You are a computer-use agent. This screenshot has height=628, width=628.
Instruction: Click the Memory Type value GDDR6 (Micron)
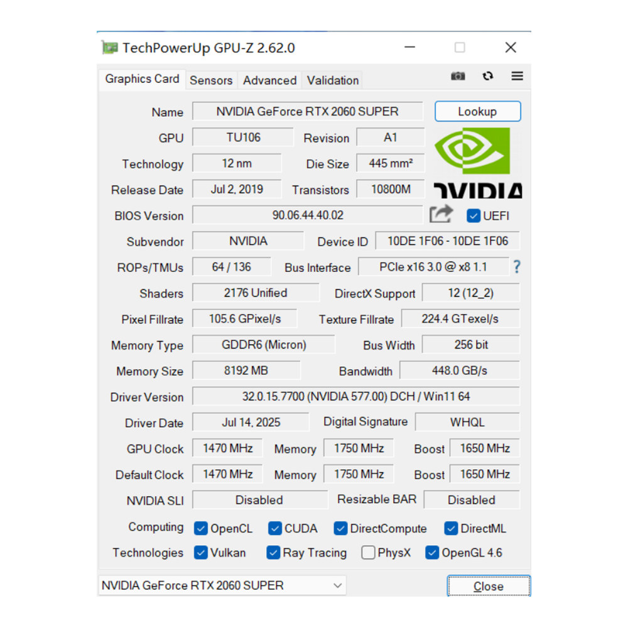tap(264, 345)
